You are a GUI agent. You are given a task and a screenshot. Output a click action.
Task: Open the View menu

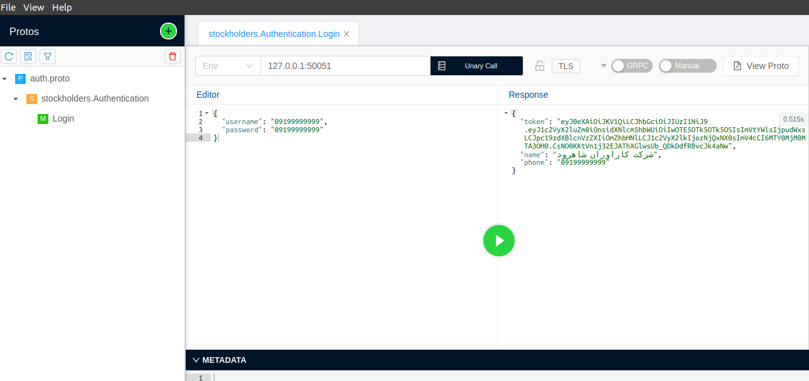tap(34, 8)
